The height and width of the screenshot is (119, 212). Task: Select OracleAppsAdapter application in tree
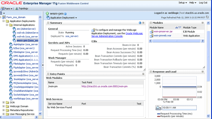click(x=26, y=87)
